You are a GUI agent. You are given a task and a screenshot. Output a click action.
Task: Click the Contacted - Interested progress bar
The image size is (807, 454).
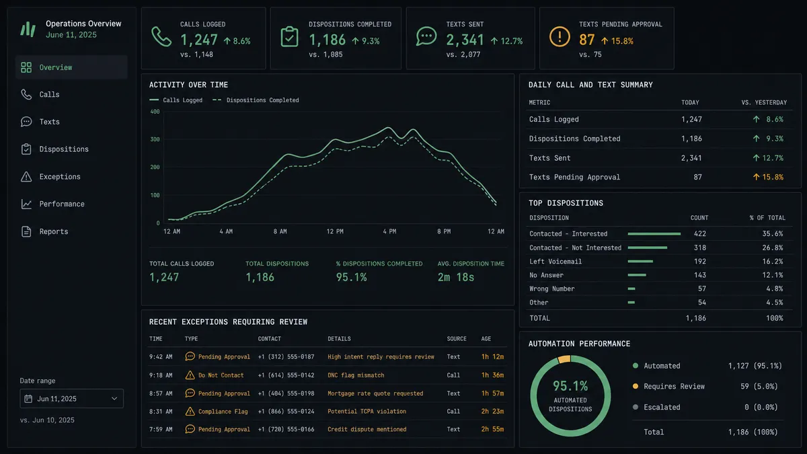click(x=654, y=234)
